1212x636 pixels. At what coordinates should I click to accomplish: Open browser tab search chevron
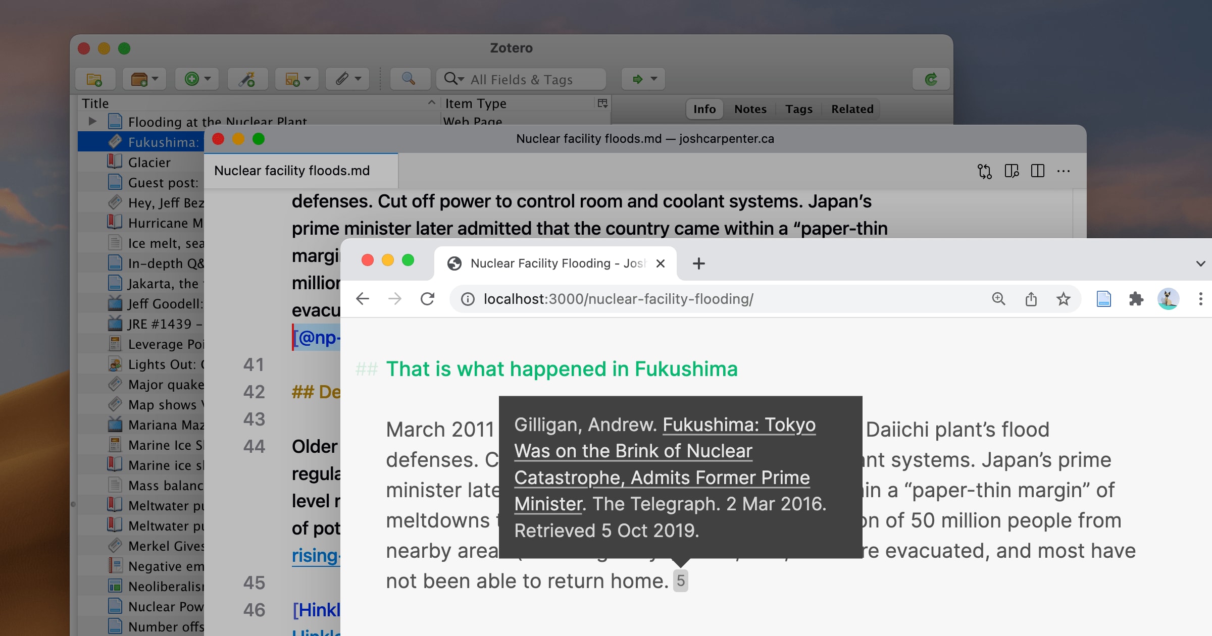click(1200, 263)
